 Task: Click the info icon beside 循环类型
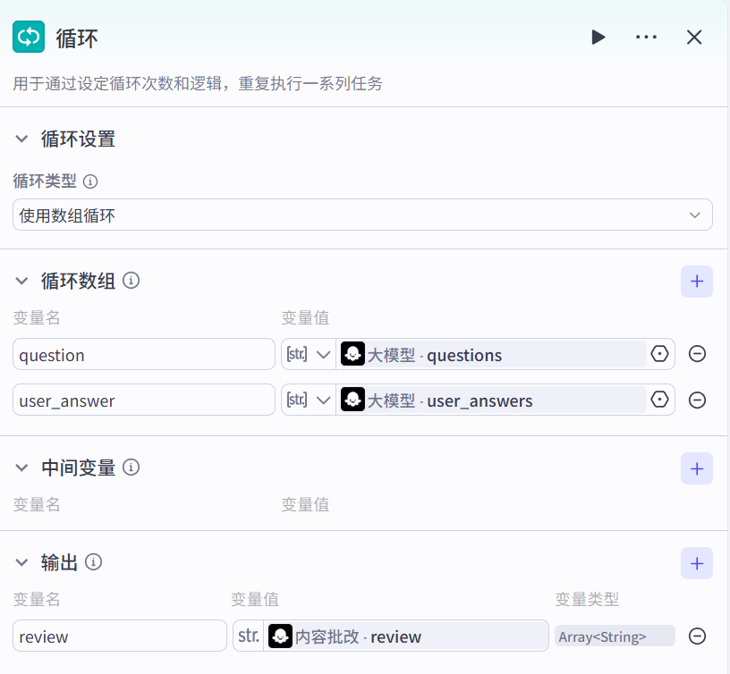pos(90,181)
